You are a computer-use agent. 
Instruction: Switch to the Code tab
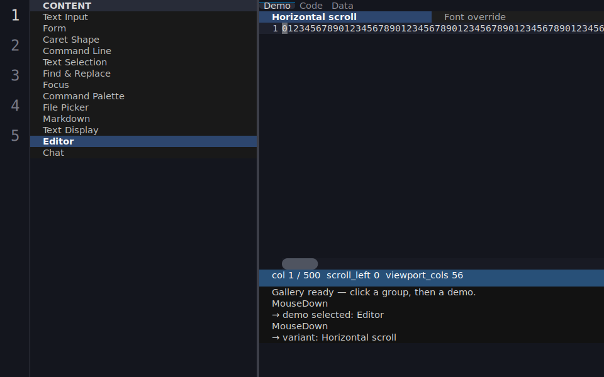click(311, 6)
